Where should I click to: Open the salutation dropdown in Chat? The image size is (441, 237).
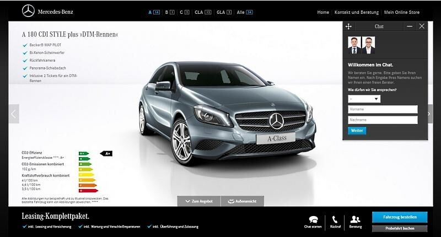[364, 99]
